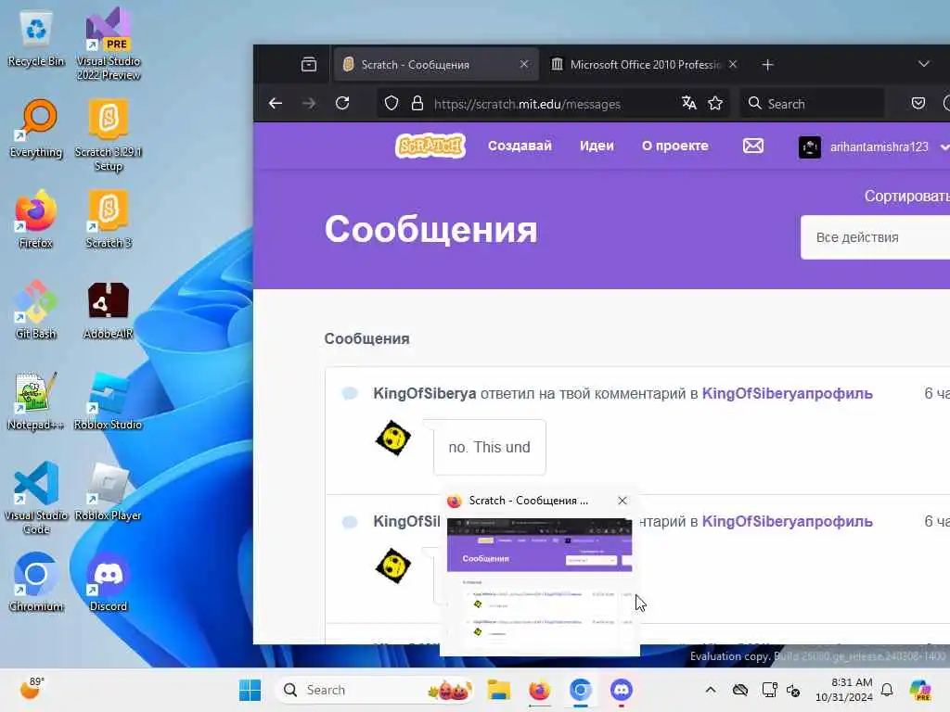Bookmark this page with the star icon
The image size is (950, 712).
(x=715, y=104)
